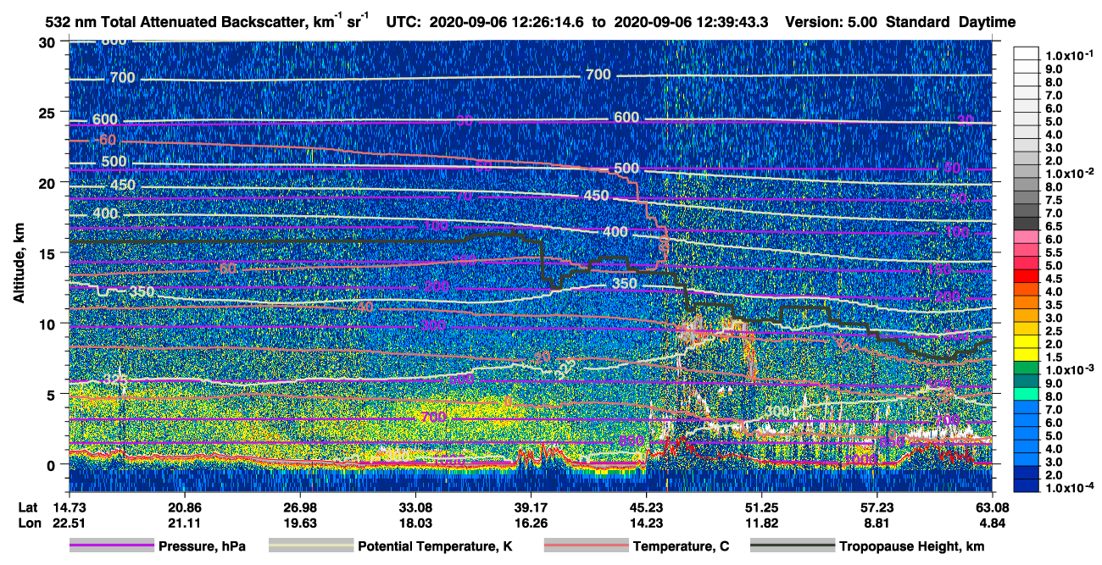The image size is (1102, 565).
Task: Select longitude value 21.11
Action: coord(184,523)
